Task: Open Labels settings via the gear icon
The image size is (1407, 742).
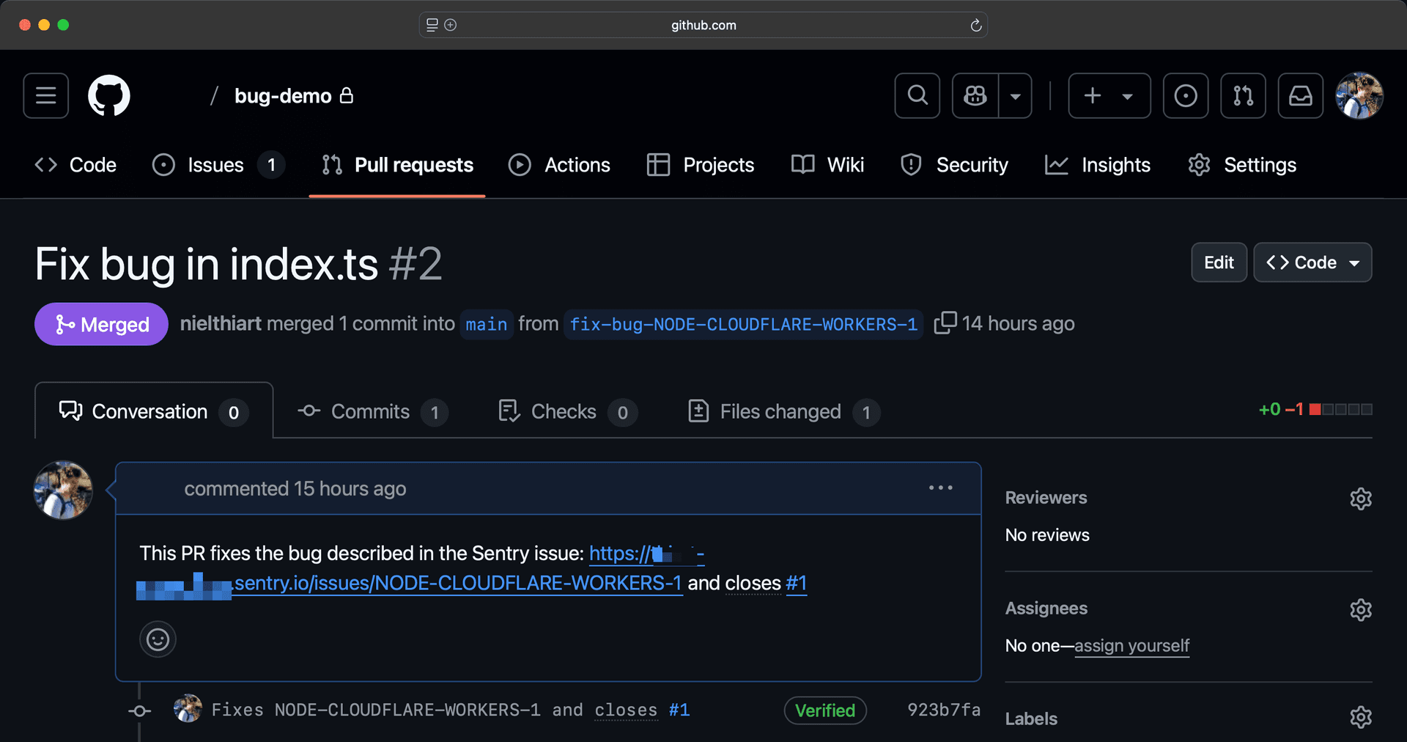Action: point(1361,718)
